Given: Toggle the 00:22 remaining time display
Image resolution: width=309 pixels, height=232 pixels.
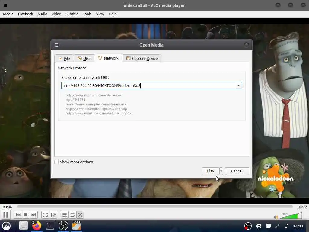Looking at the screenshot, I should (302, 207).
